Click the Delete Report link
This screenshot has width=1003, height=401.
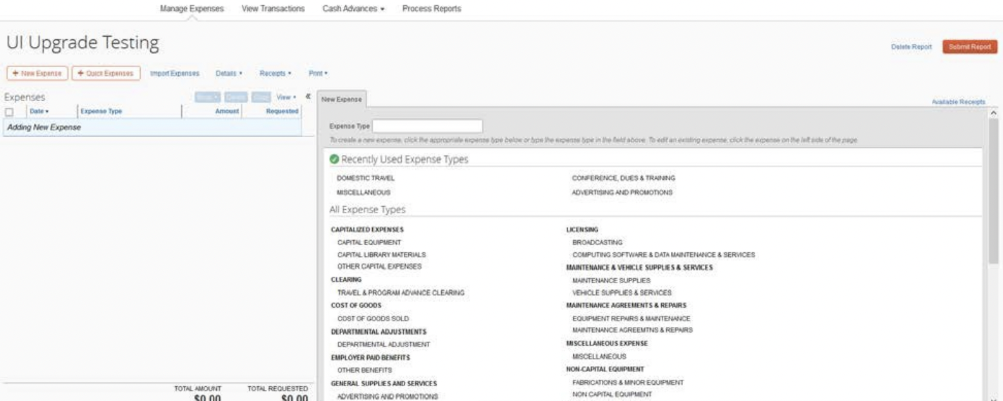pyautogui.click(x=911, y=47)
